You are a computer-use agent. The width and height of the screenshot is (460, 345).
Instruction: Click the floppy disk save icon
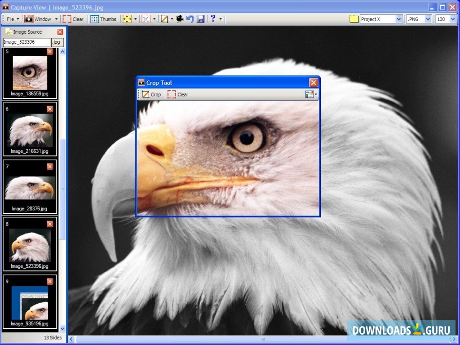[200, 19]
